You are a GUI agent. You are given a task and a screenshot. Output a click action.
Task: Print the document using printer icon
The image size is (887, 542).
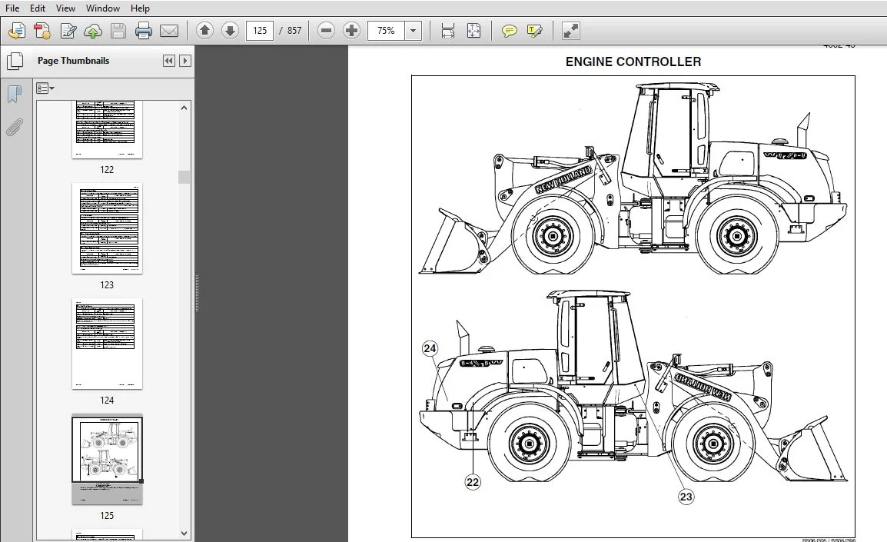point(144,31)
